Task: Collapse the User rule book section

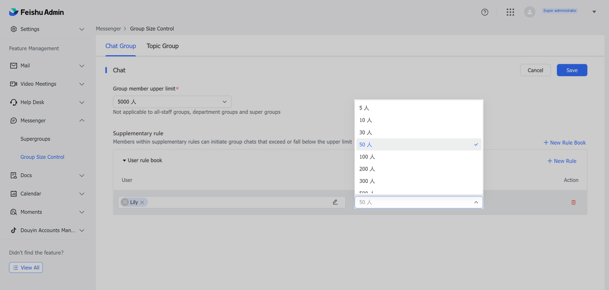Action: tap(123, 160)
